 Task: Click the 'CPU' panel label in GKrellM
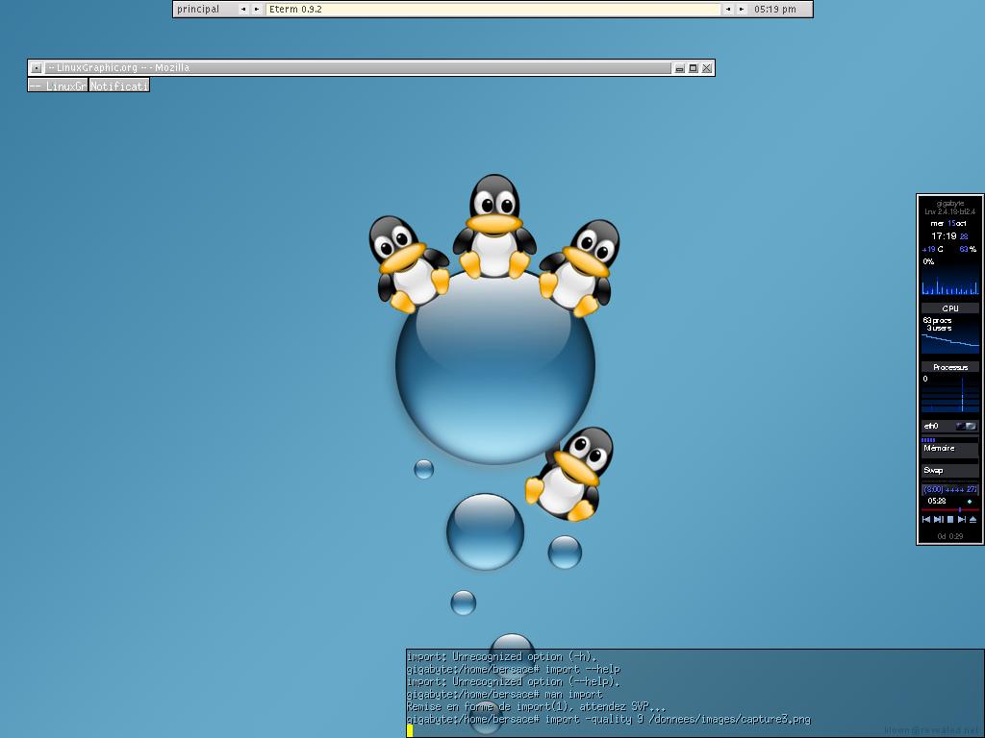[x=949, y=308]
